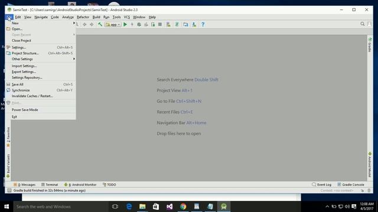Open Settings... from the File menu
This screenshot has width=378, height=212.
pyautogui.click(x=41, y=47)
